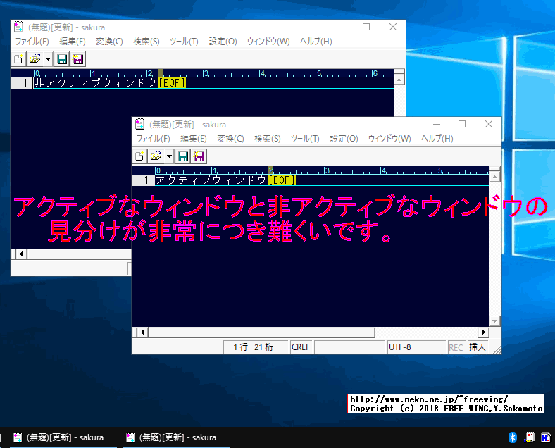This screenshot has height=448, width=555.
Task: Open ウィンドウ(W) menu in front window
Action: click(389, 138)
